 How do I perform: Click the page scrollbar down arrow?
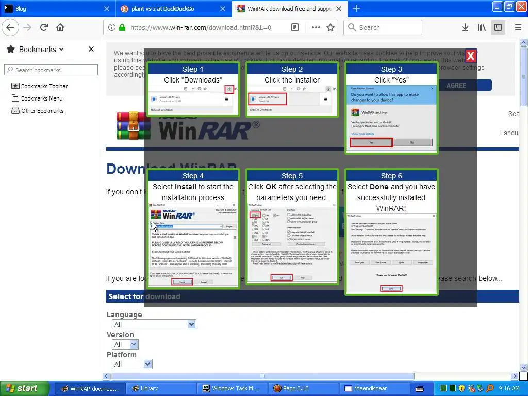coord(523,367)
